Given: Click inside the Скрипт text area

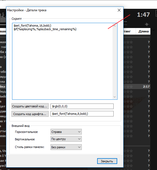Looking at the screenshot, I should [x=62, y=61].
